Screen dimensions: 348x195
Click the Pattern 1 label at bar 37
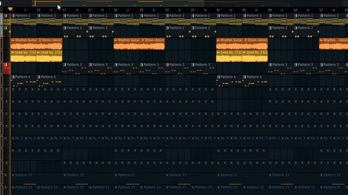[x=203, y=16]
